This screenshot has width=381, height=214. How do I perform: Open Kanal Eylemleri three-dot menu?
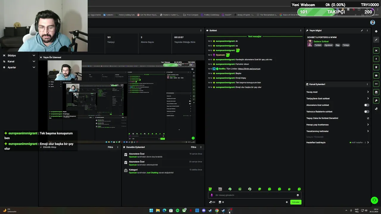click(367, 84)
